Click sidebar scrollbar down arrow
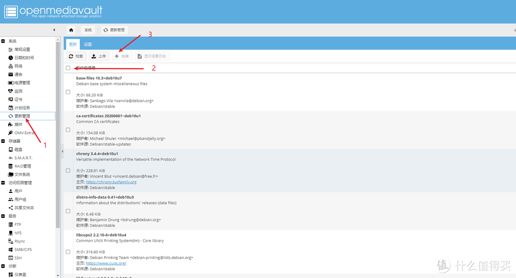The height and width of the screenshot is (278, 516). point(58,276)
